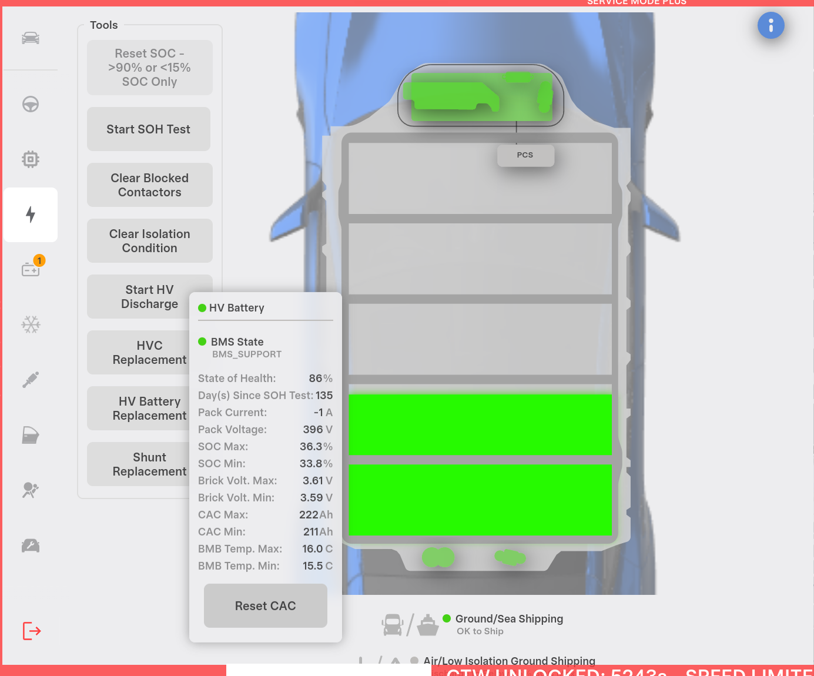The image size is (814, 676).
Task: Open the airbag occupant safety icon
Action: [31, 490]
